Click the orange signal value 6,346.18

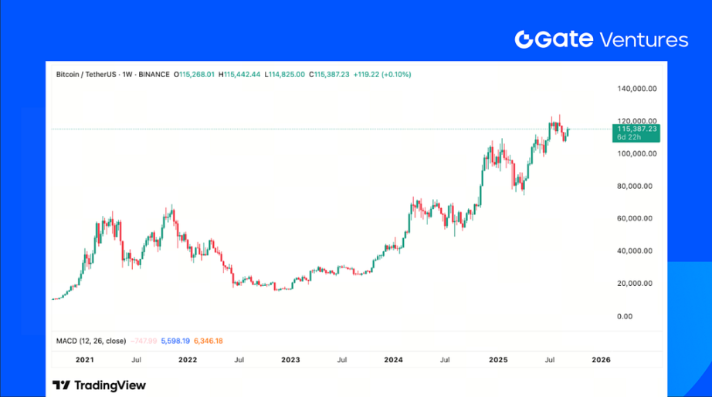(x=206, y=341)
